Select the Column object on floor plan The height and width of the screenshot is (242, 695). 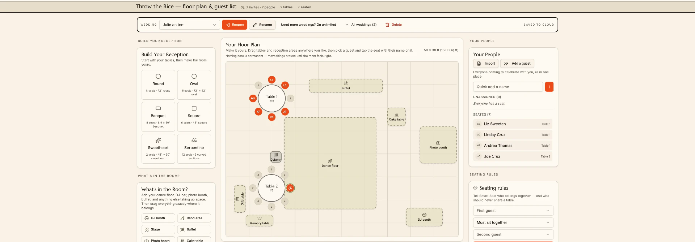[275, 157]
